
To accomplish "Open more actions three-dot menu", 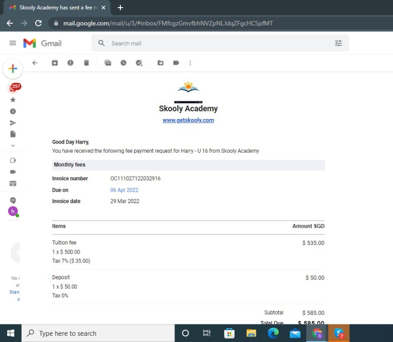I will coord(190,63).
